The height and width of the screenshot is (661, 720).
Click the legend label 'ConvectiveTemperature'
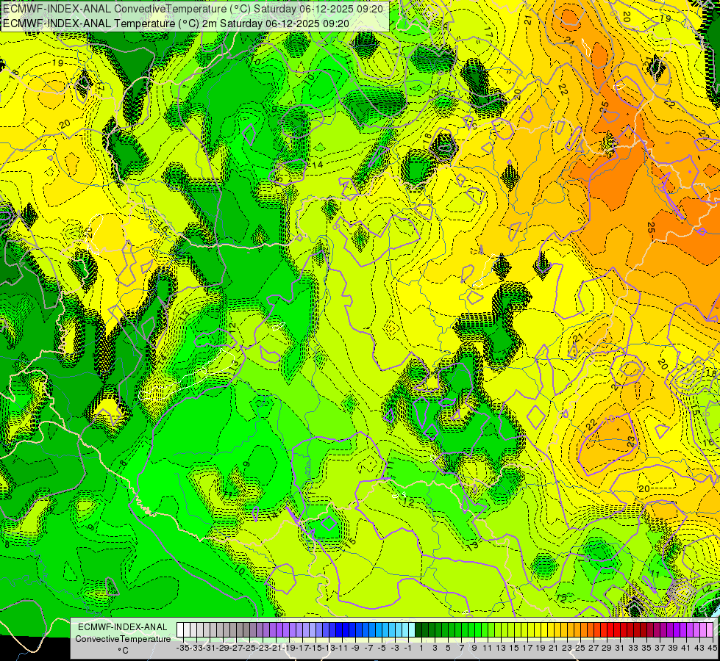pyautogui.click(x=123, y=638)
